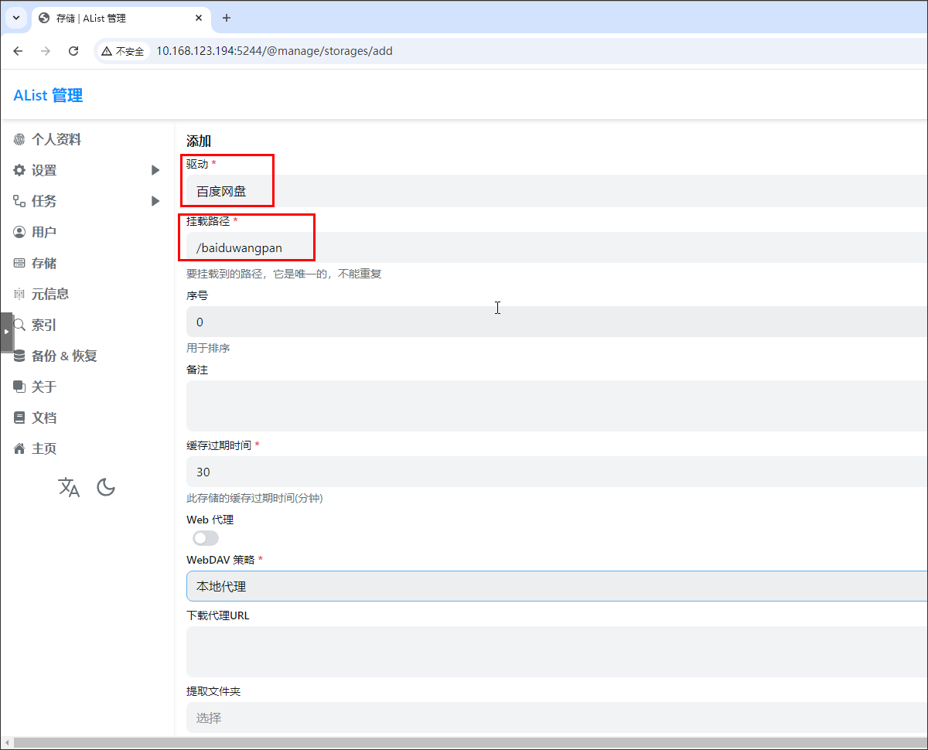Expand the 任务 submenu arrow
This screenshot has height=750, width=928.
point(155,202)
